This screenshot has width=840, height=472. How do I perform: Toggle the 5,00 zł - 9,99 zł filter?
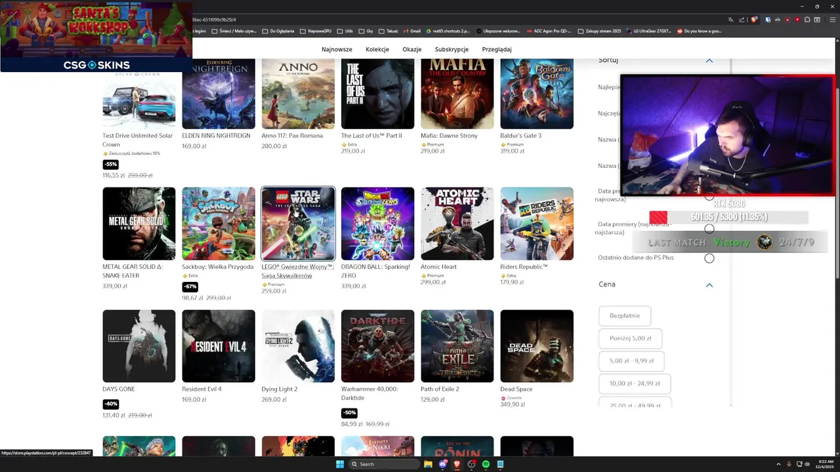[631, 361]
